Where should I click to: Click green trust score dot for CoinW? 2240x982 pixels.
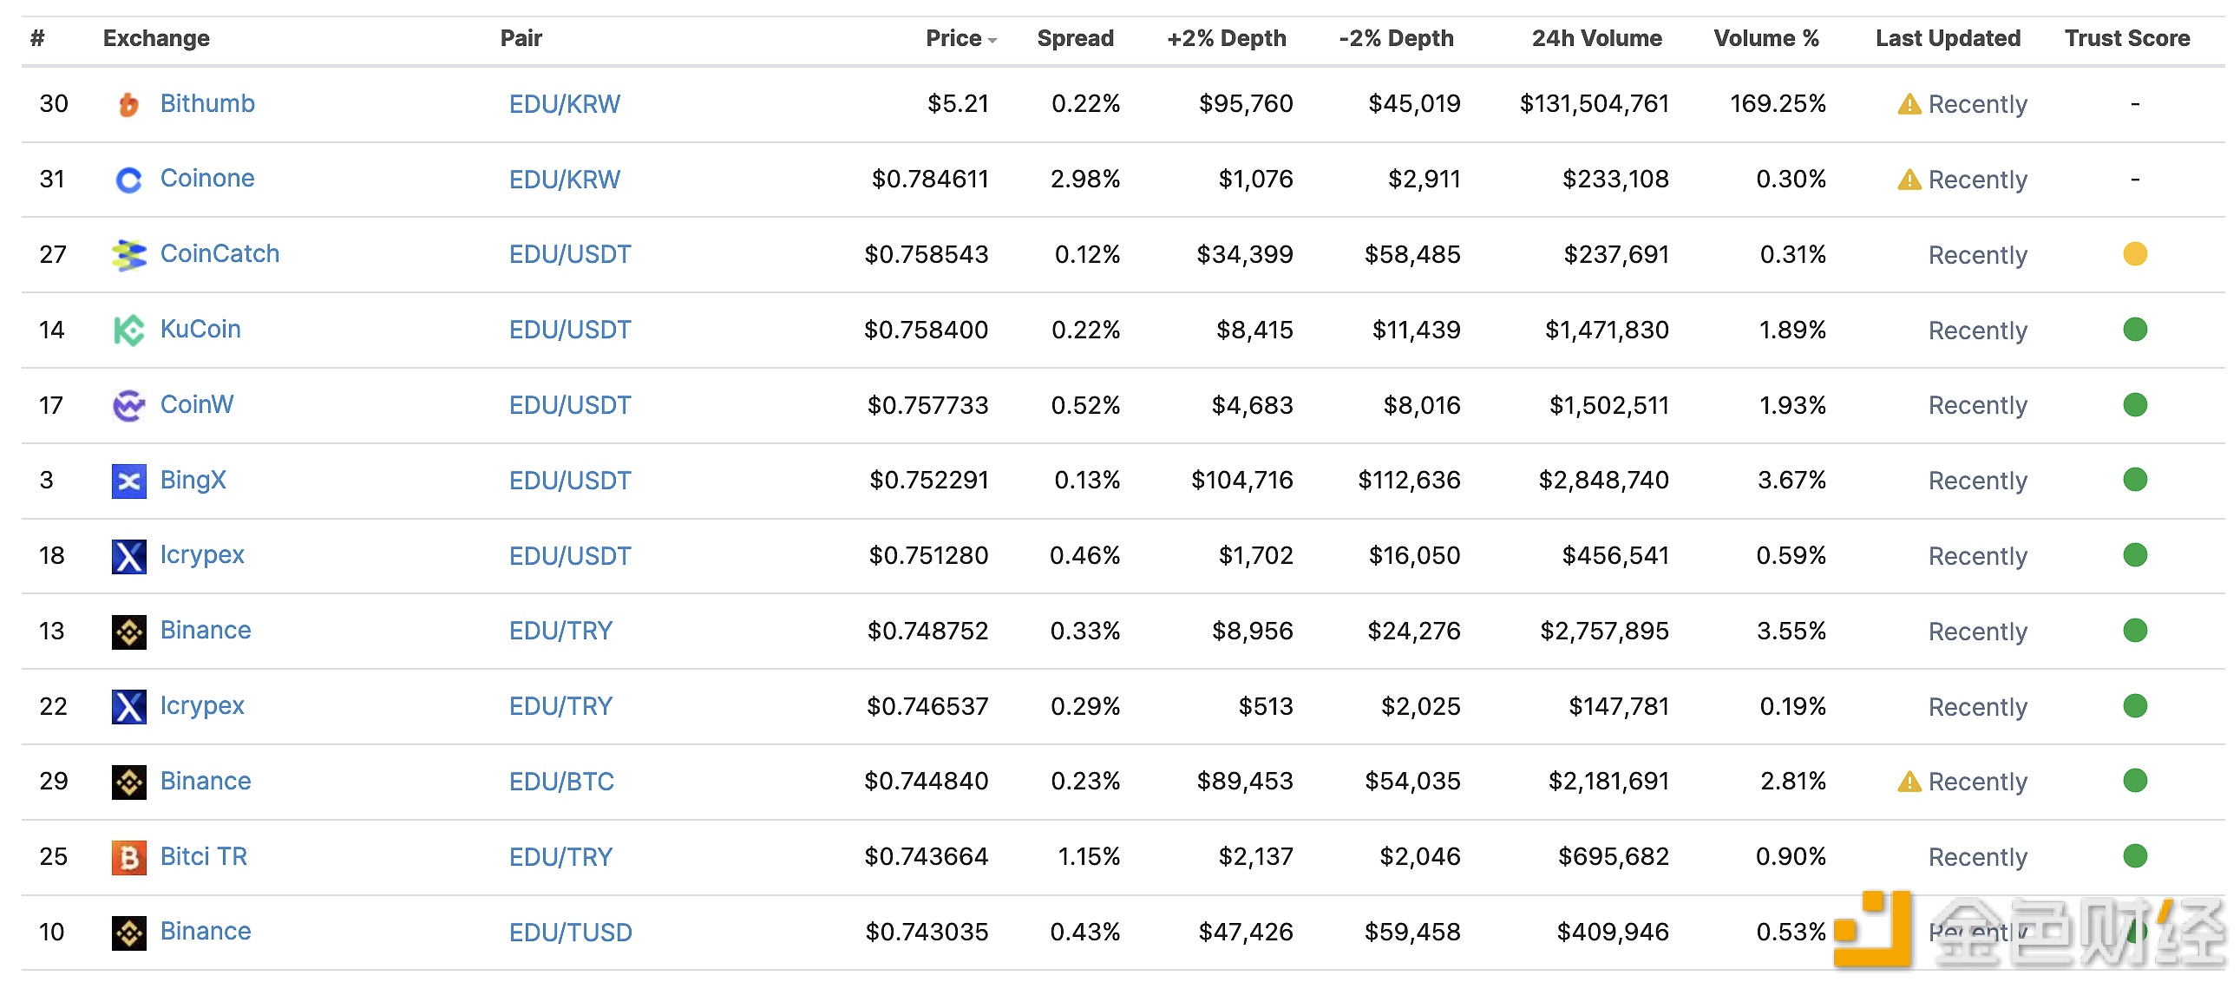coord(2134,404)
